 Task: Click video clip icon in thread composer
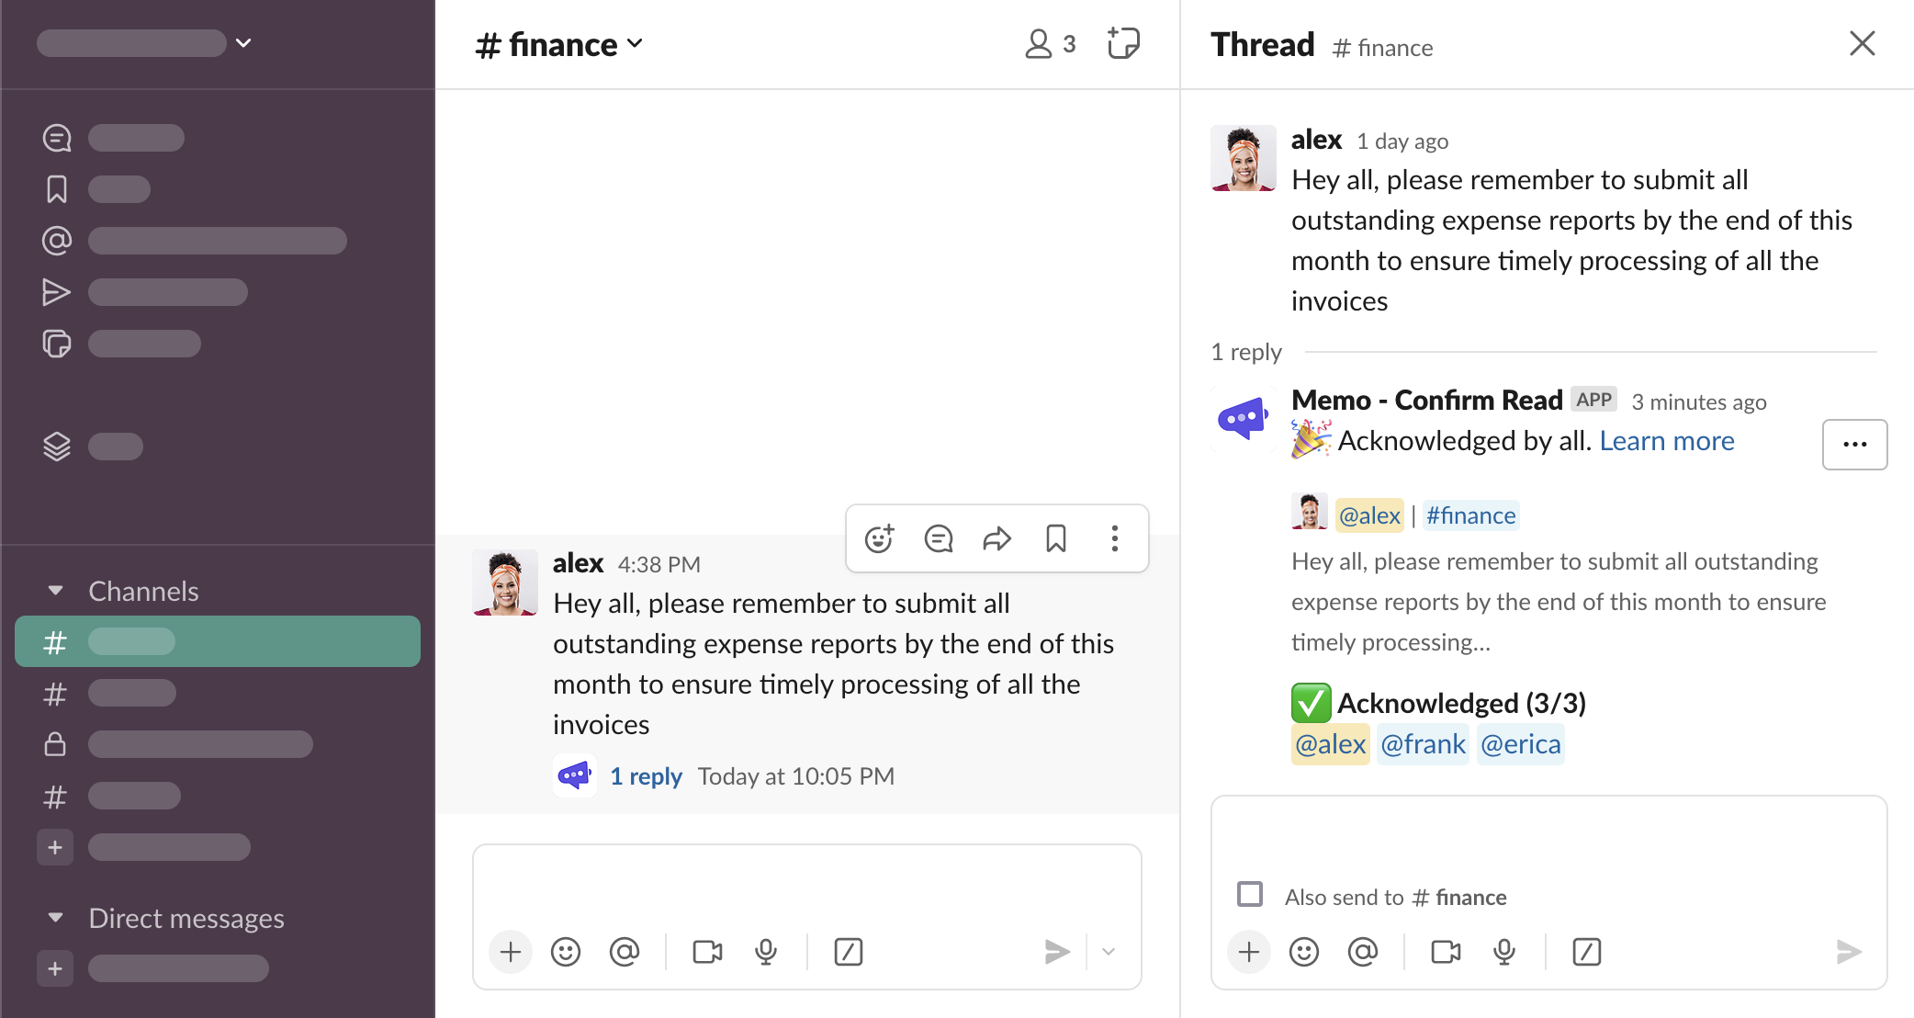tap(1446, 952)
